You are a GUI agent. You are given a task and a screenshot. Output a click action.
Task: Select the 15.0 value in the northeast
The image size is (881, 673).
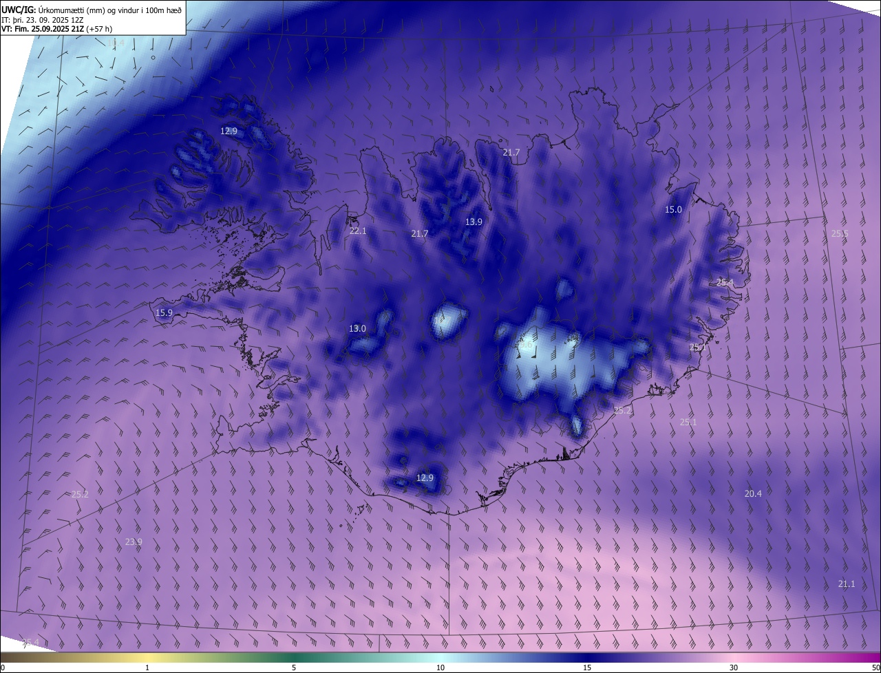tap(673, 209)
